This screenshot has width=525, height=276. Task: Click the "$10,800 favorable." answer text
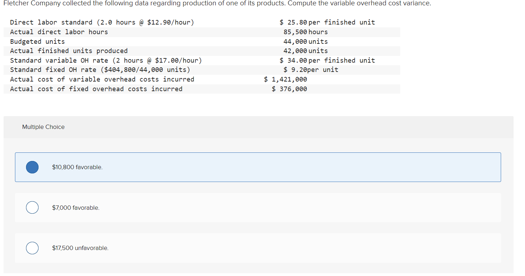(77, 167)
